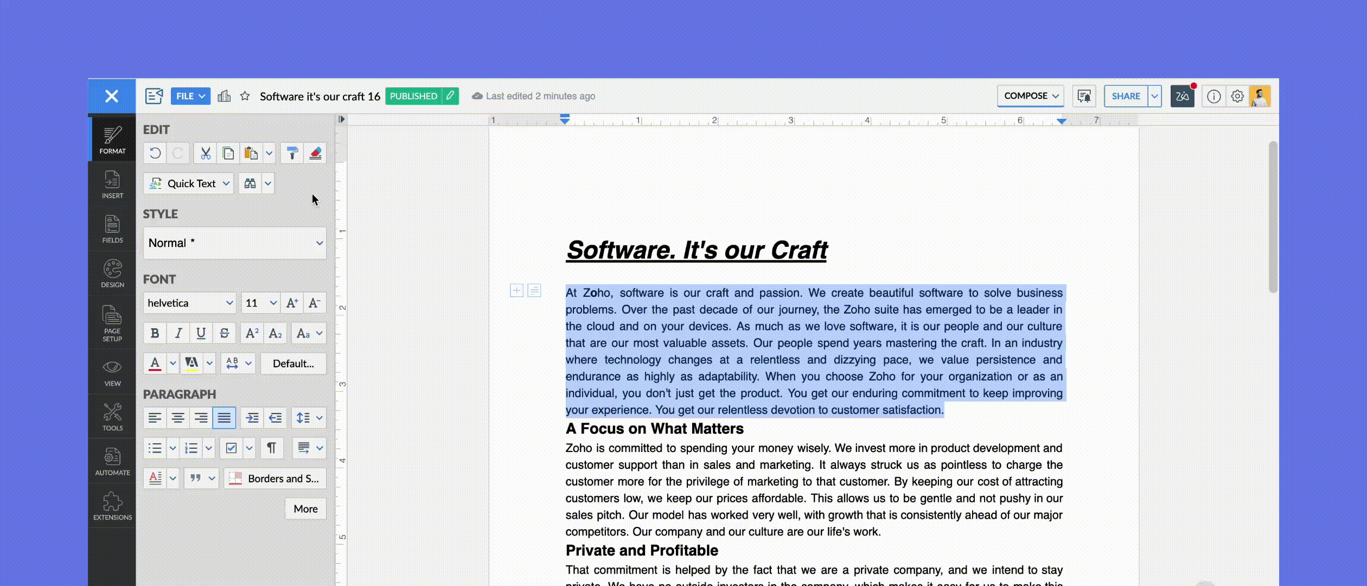Click the Clear Formatting eraser icon
Image resolution: width=1367 pixels, height=586 pixels.
[315, 153]
